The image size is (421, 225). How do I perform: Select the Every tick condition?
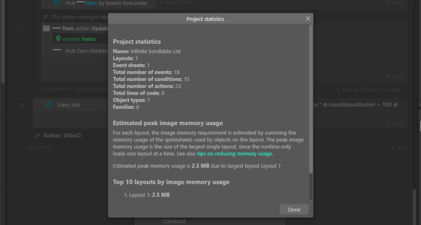click(68, 105)
